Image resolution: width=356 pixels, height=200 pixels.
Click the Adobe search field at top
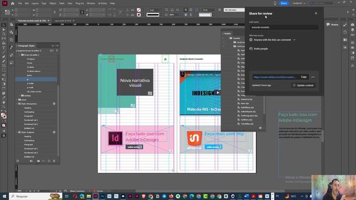tap(322, 3)
